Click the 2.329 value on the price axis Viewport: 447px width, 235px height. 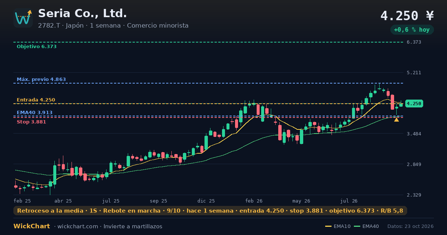coord(414,195)
